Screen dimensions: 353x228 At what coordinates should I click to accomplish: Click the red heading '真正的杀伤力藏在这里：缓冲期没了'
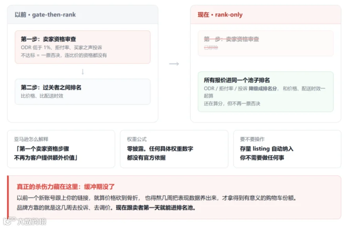point(66,187)
